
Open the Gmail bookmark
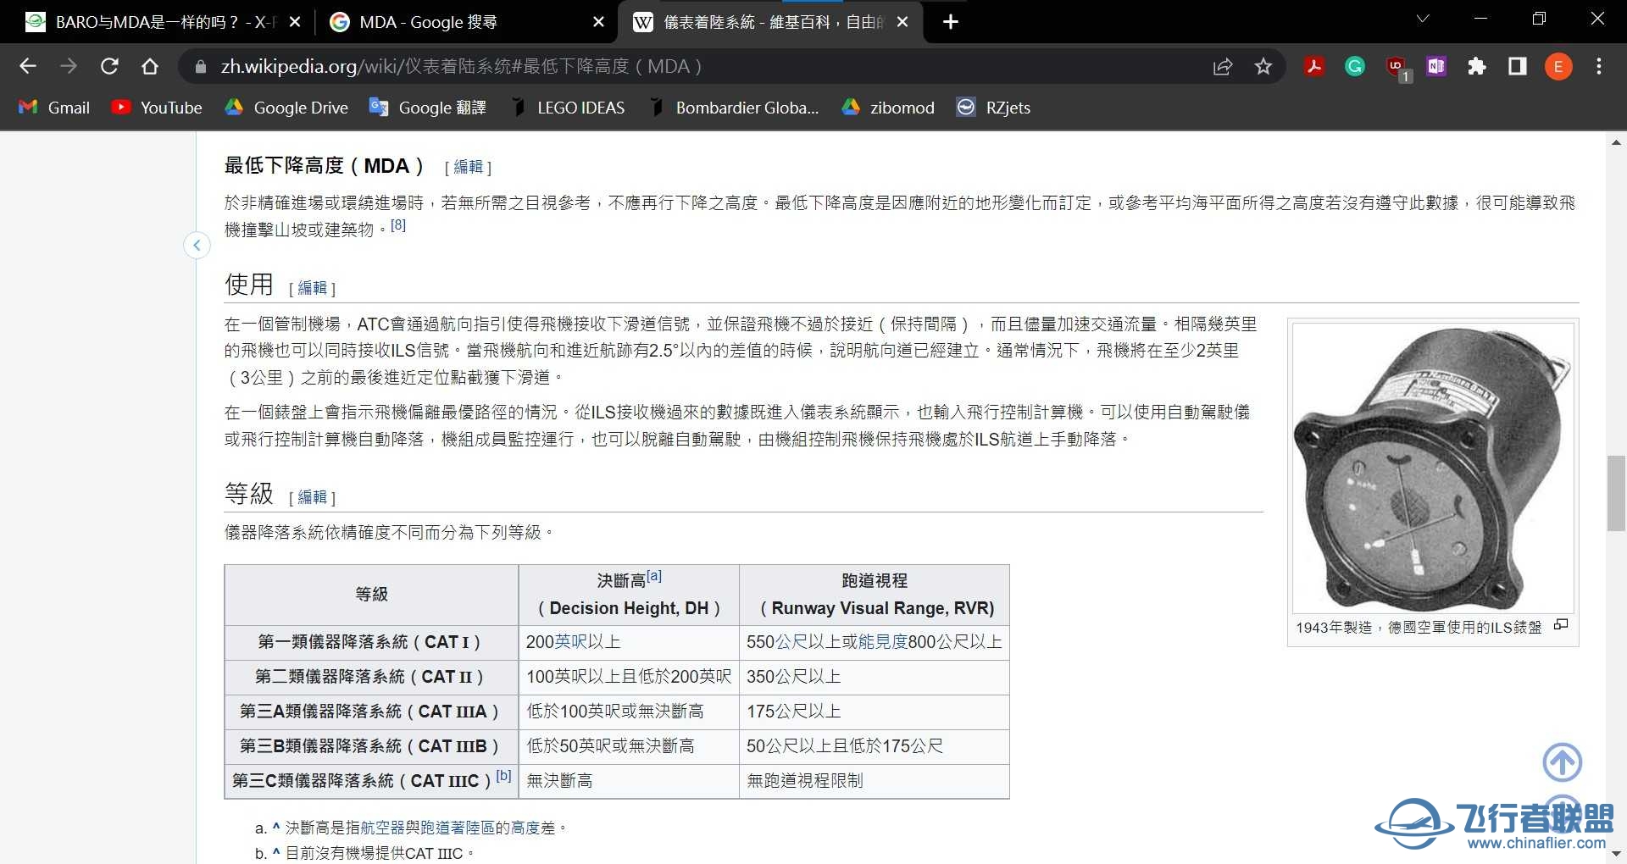55,108
